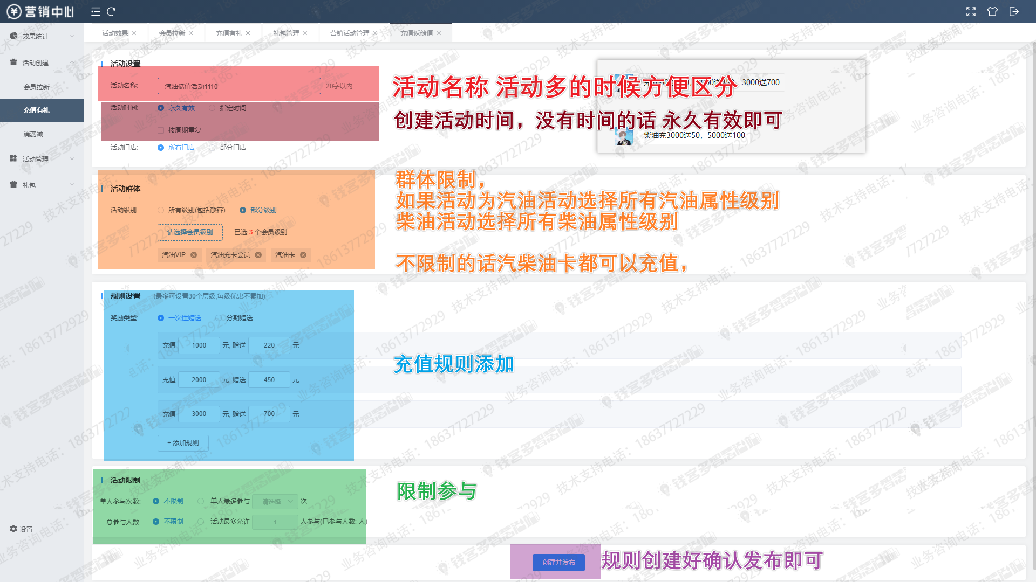Click the sidebar collapse hamburger icon

click(96, 11)
